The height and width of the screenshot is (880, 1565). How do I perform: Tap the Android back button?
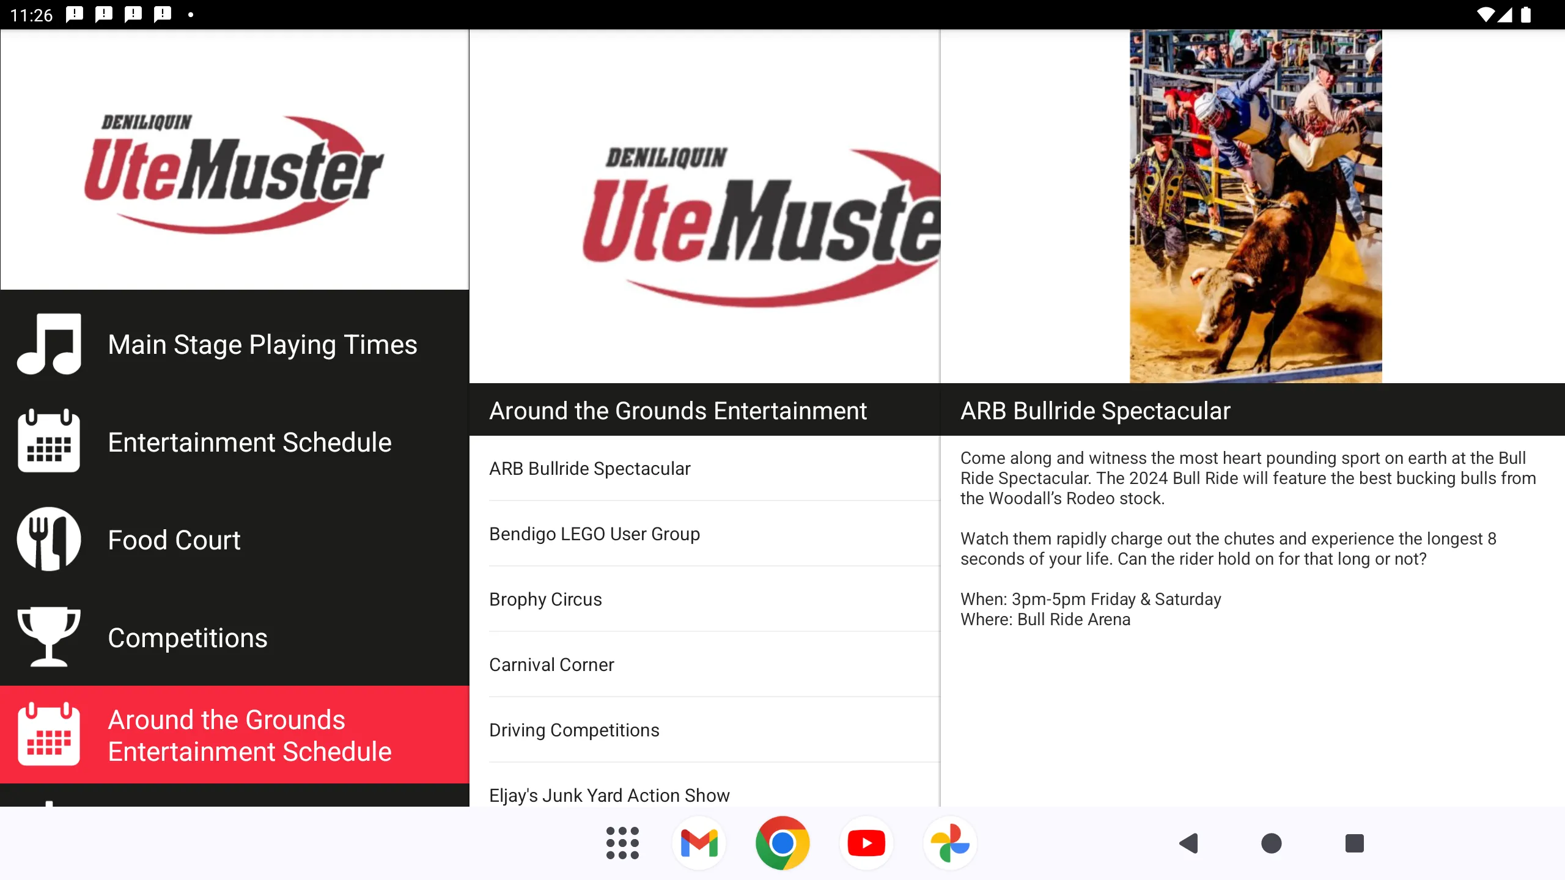(x=1188, y=843)
